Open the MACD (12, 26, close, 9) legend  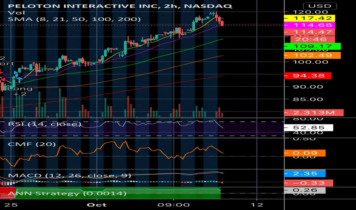(70, 176)
